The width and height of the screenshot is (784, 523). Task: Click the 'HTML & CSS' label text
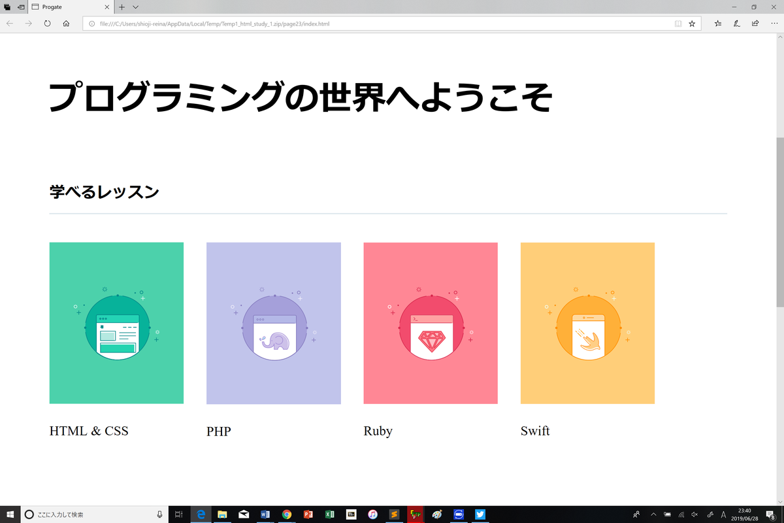pos(89,431)
